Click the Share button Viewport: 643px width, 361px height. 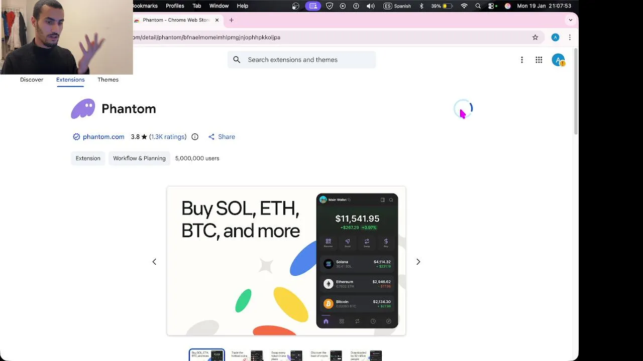pos(222,137)
